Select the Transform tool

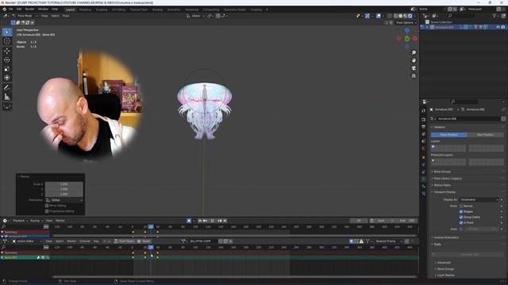7,78
